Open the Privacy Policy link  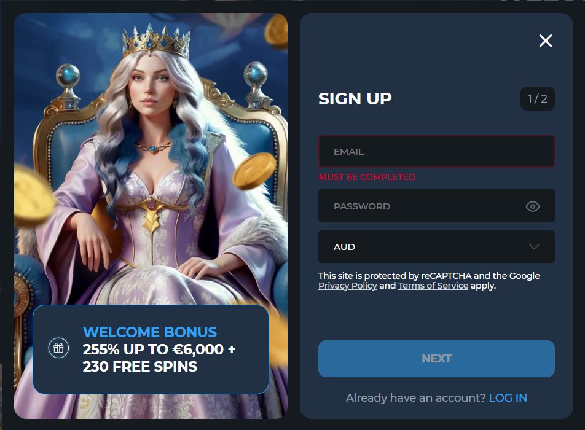click(x=347, y=286)
